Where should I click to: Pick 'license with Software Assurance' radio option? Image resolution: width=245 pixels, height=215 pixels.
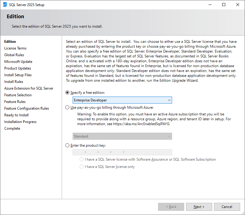81,159
